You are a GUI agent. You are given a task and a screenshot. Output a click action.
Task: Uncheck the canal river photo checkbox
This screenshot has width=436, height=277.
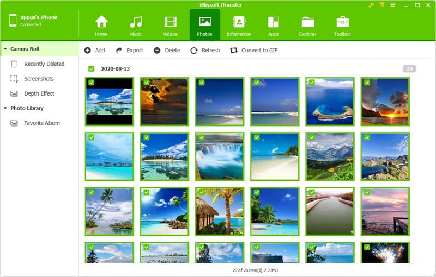coord(312,192)
